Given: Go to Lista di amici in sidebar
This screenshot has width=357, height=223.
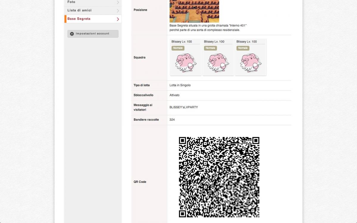Looking at the screenshot, I should (79, 10).
